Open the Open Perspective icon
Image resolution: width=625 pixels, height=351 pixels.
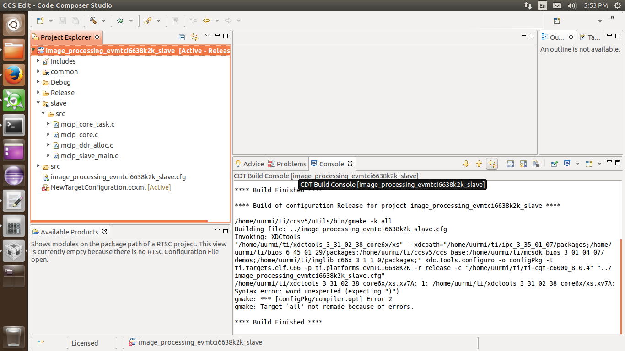point(557,21)
